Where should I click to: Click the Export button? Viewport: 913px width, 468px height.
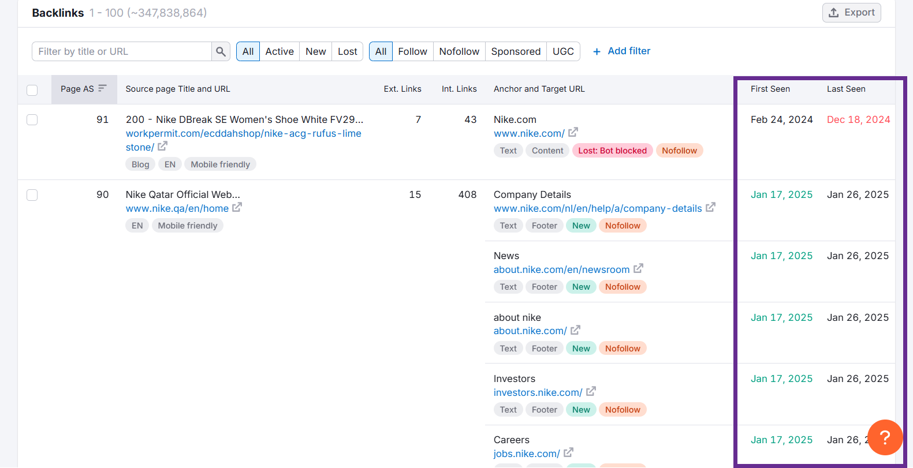[x=851, y=12]
